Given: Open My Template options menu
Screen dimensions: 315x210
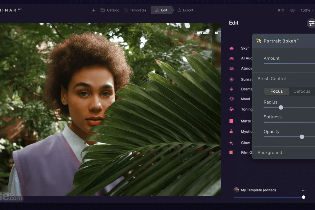Looking at the screenshot, I should [x=303, y=190].
